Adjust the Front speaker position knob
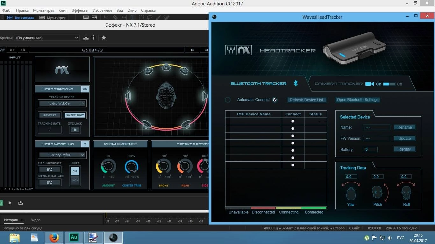This screenshot has width=435, height=244. (163, 166)
